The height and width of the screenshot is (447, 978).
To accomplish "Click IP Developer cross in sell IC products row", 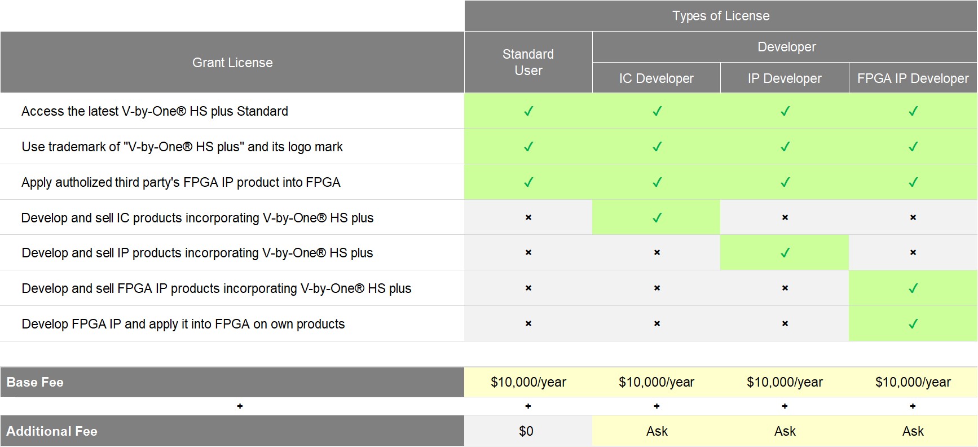I will pyautogui.click(x=785, y=217).
